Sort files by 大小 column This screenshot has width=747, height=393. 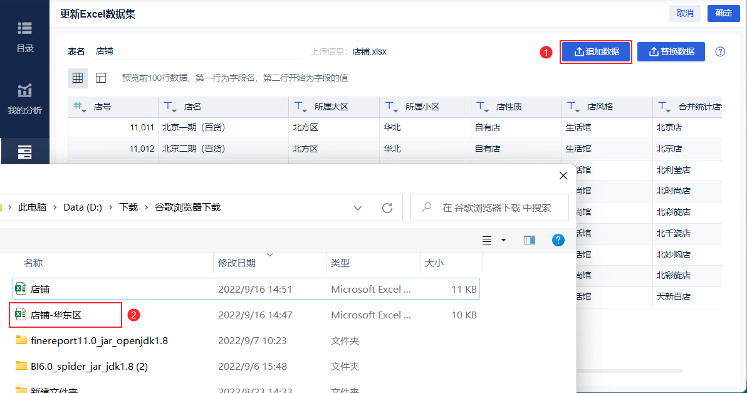(434, 263)
